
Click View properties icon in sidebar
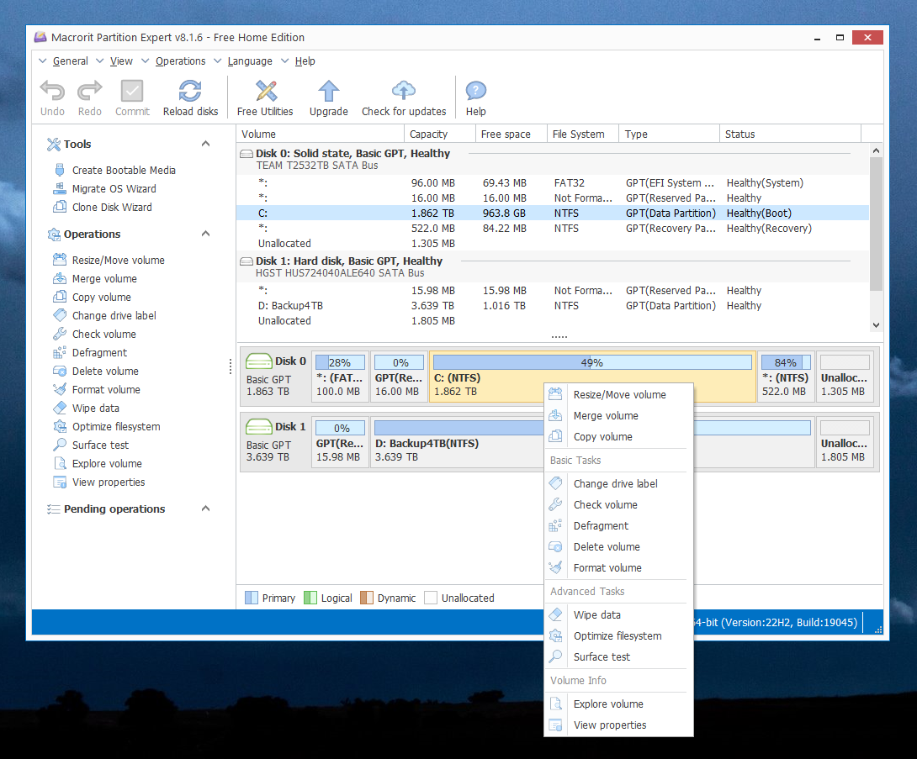[59, 482]
